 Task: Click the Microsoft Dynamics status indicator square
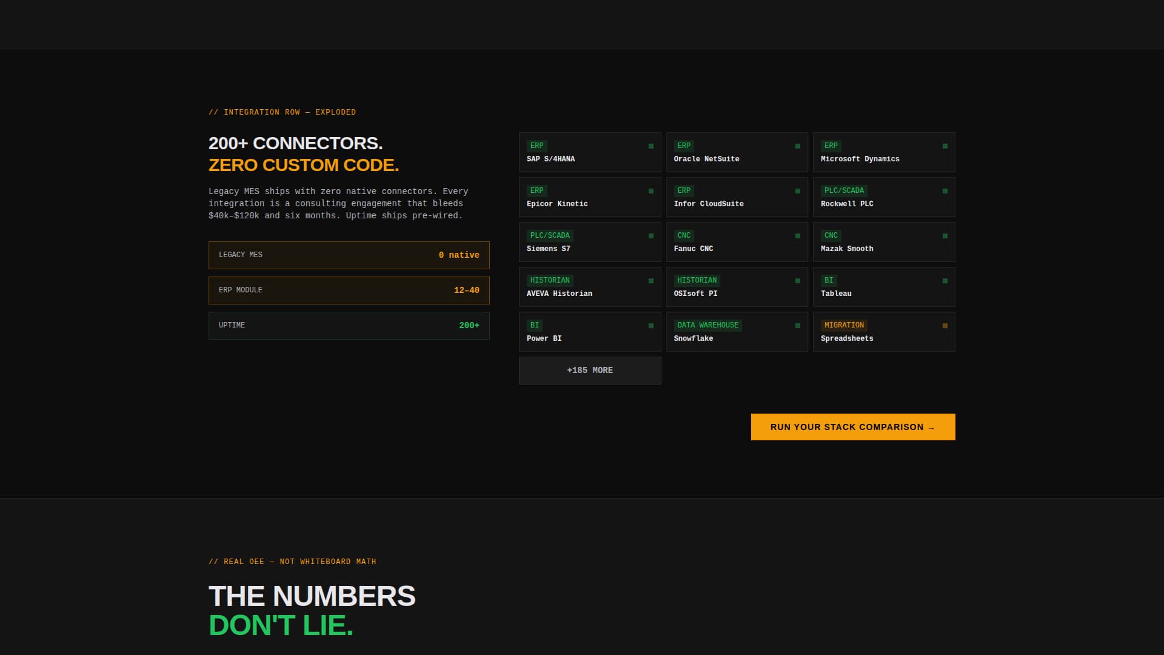coord(945,146)
